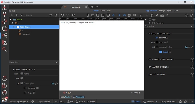Collapse the Page Routes tree folder
The height and width of the screenshot is (104, 195).
click(14, 27)
